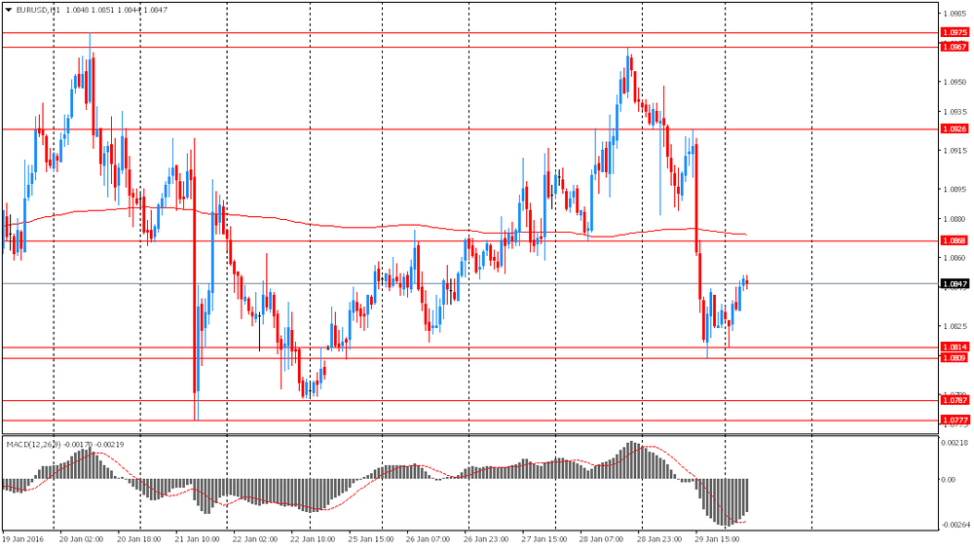Select the 1.0967 red price level label
The height and width of the screenshot is (549, 974).
pyautogui.click(x=955, y=47)
